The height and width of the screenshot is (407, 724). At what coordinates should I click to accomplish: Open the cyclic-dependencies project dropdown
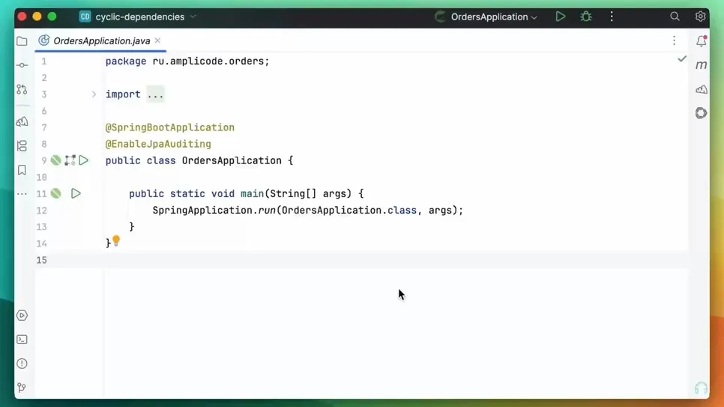tap(139, 16)
